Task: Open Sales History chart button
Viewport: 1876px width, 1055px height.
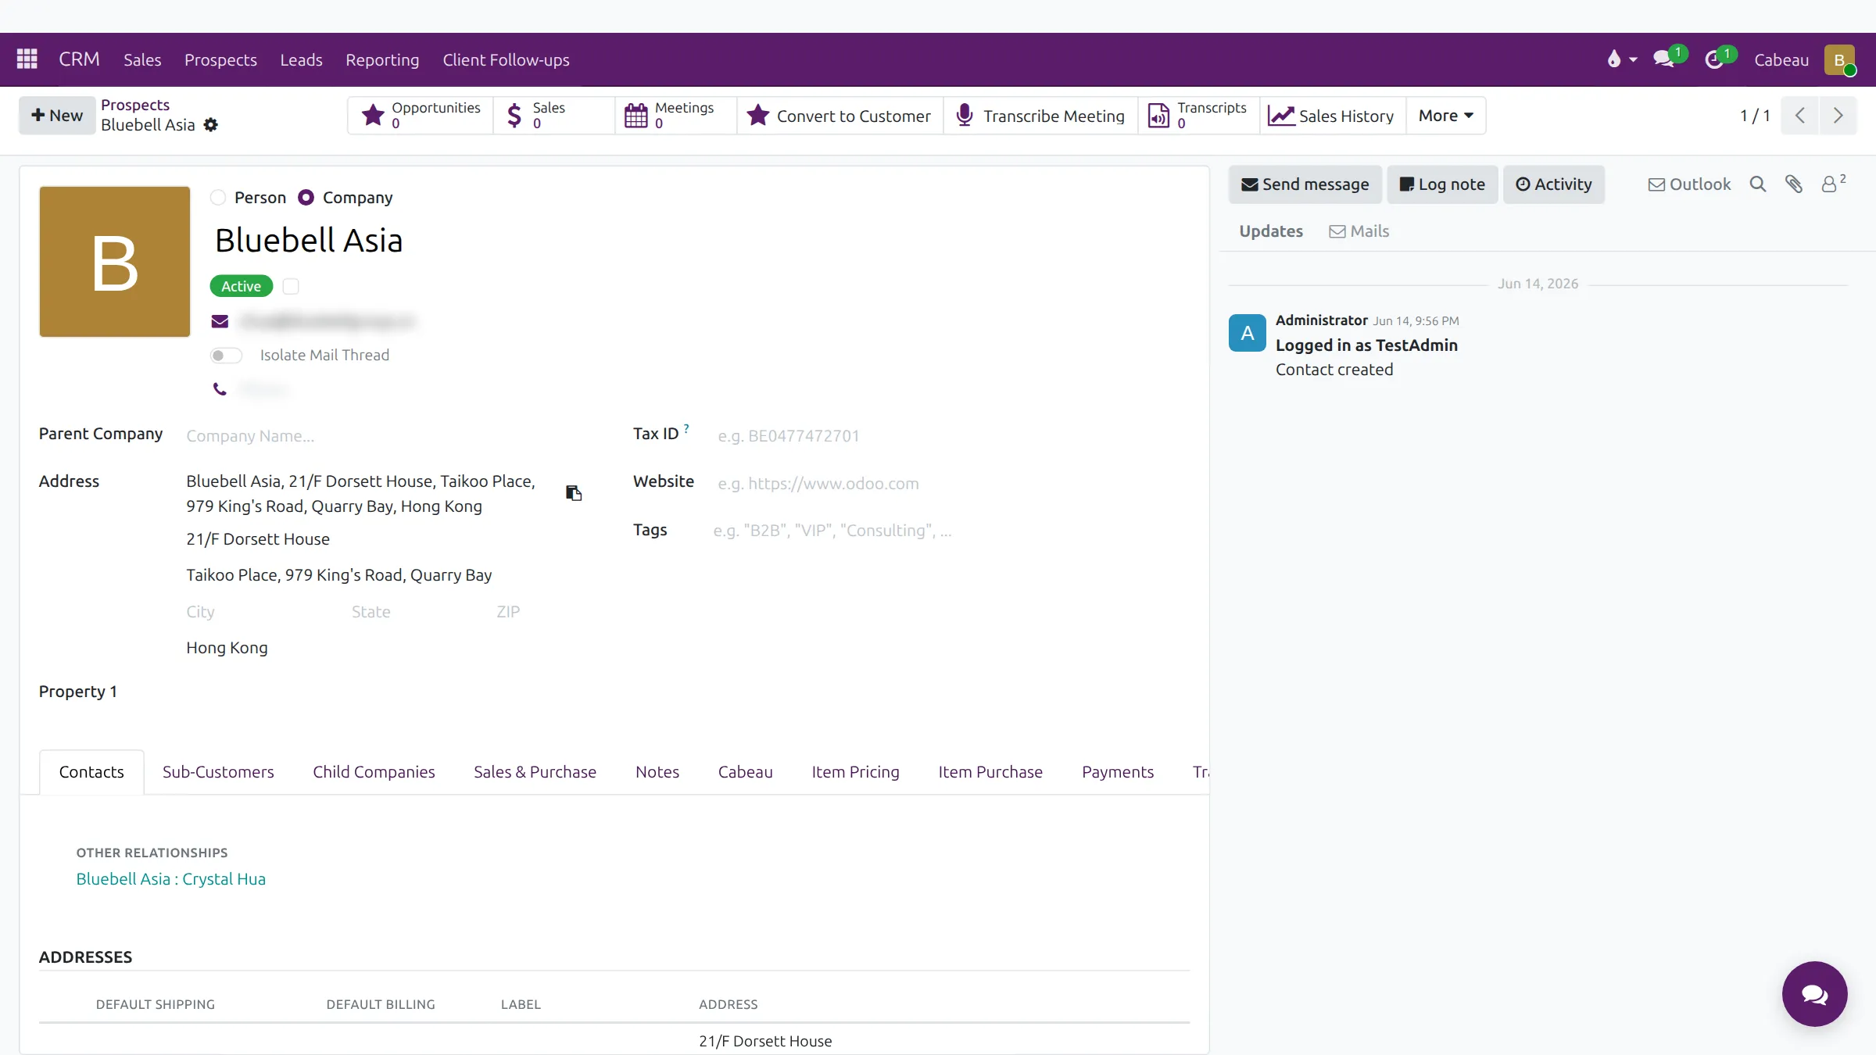Action: click(x=1332, y=116)
